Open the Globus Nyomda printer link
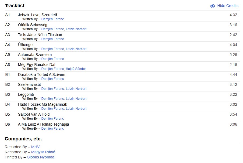This screenshot has height=163, width=243. pyautogui.click(x=40, y=157)
